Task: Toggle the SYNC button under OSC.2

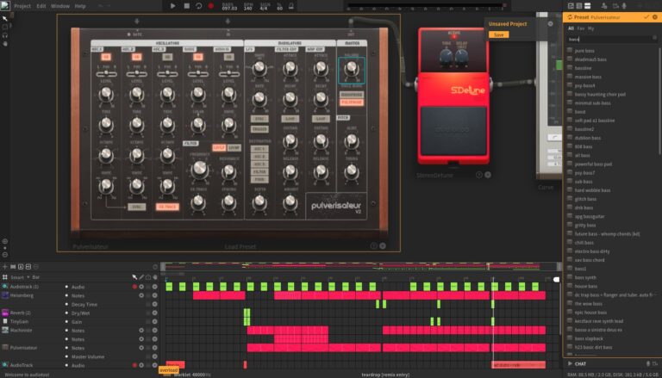Action: tap(137, 207)
